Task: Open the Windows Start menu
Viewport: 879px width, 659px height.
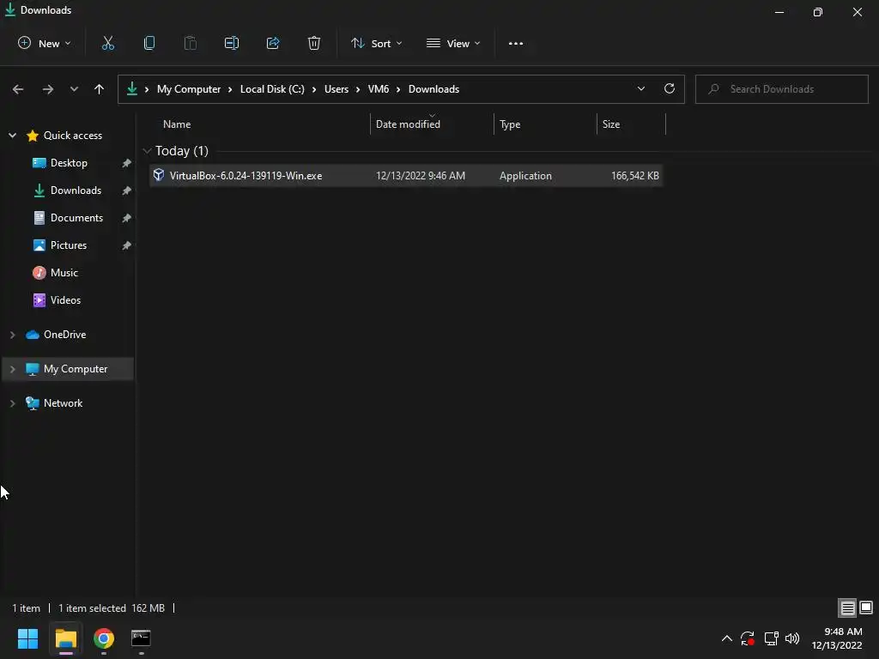Action: [27, 638]
